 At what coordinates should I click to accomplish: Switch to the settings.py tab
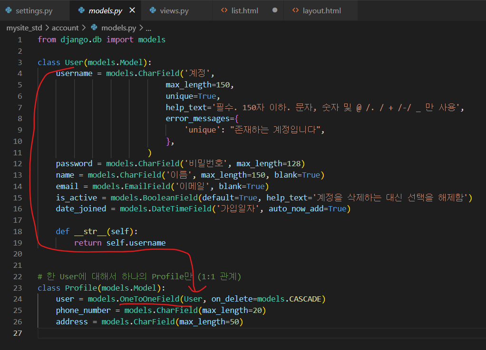[34, 10]
